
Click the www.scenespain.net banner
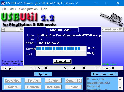click(112, 19)
